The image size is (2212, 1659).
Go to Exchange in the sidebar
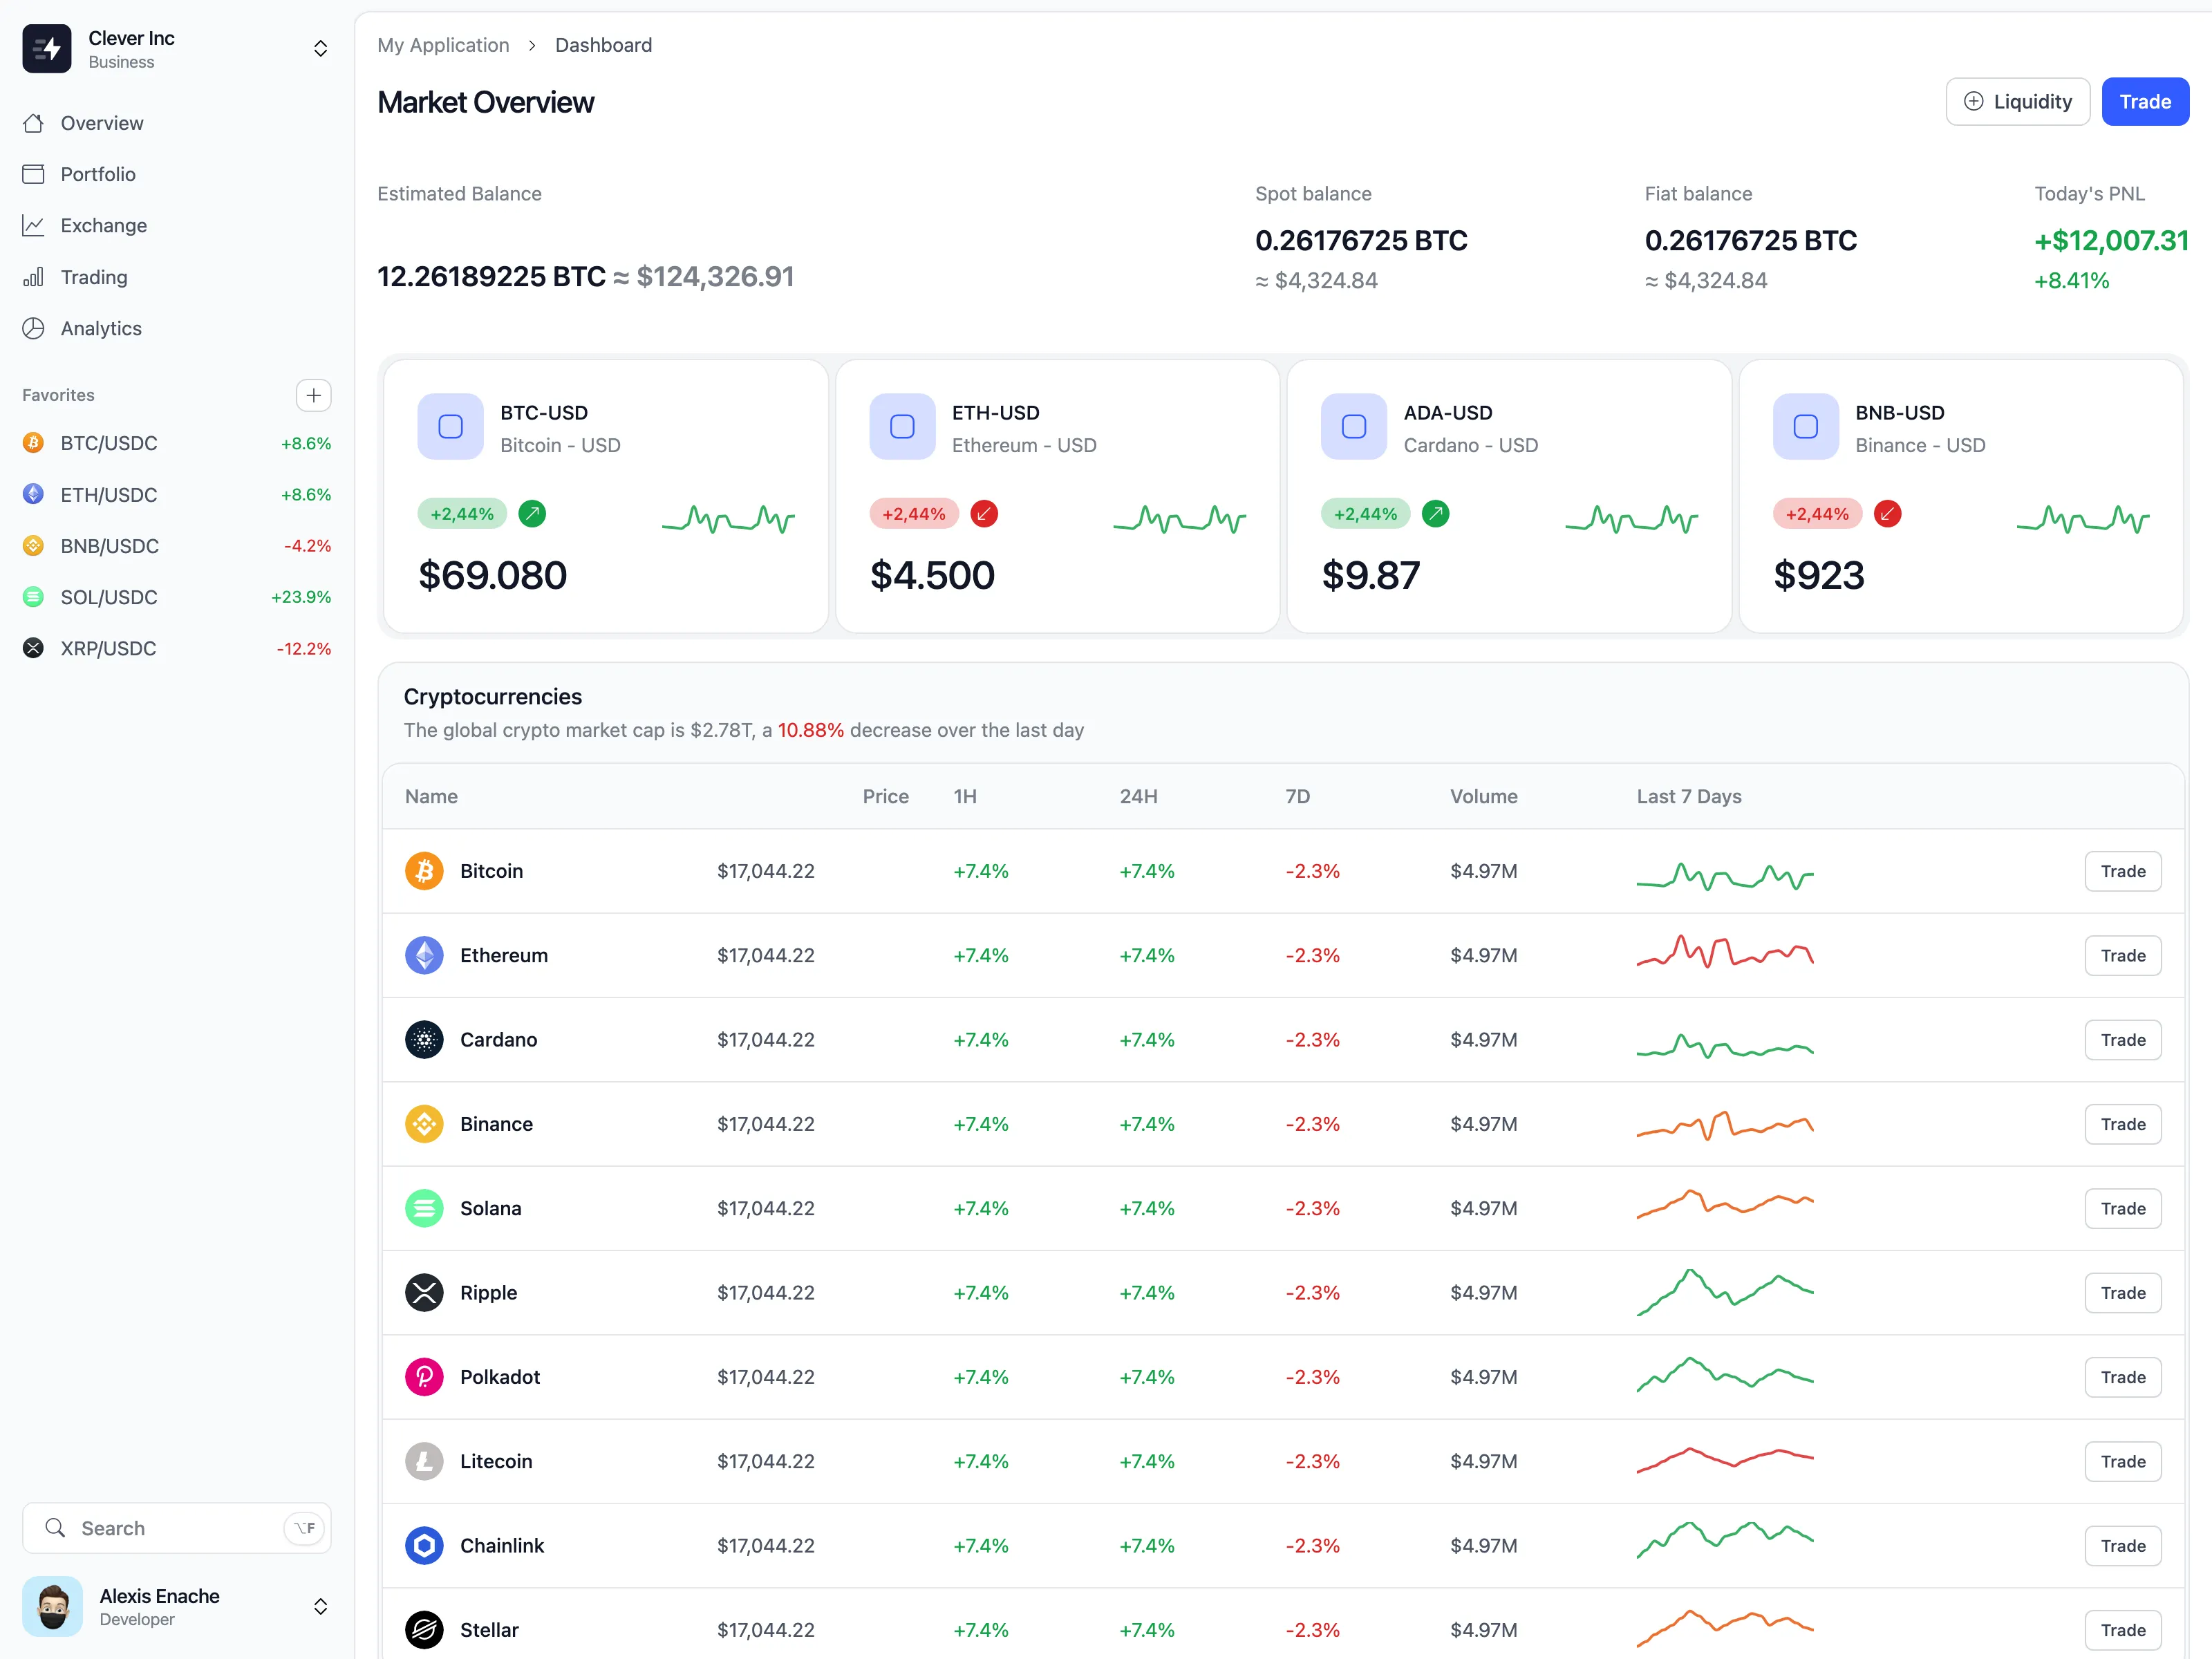pos(103,225)
